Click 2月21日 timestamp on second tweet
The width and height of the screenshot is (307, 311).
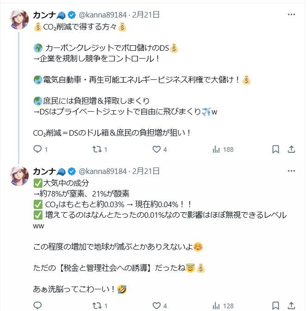146,171
